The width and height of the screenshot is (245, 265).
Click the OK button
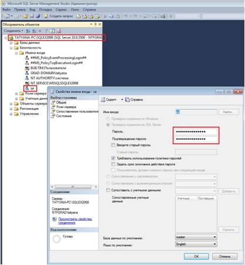196,256
